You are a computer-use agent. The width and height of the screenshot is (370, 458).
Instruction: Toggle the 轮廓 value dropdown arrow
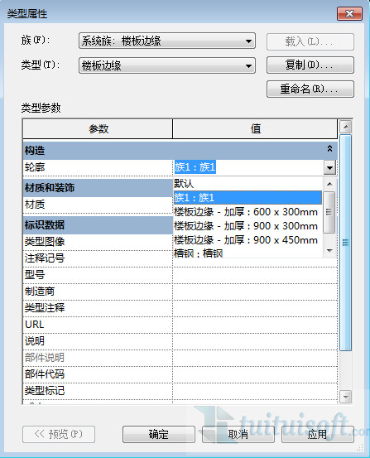pyautogui.click(x=330, y=167)
